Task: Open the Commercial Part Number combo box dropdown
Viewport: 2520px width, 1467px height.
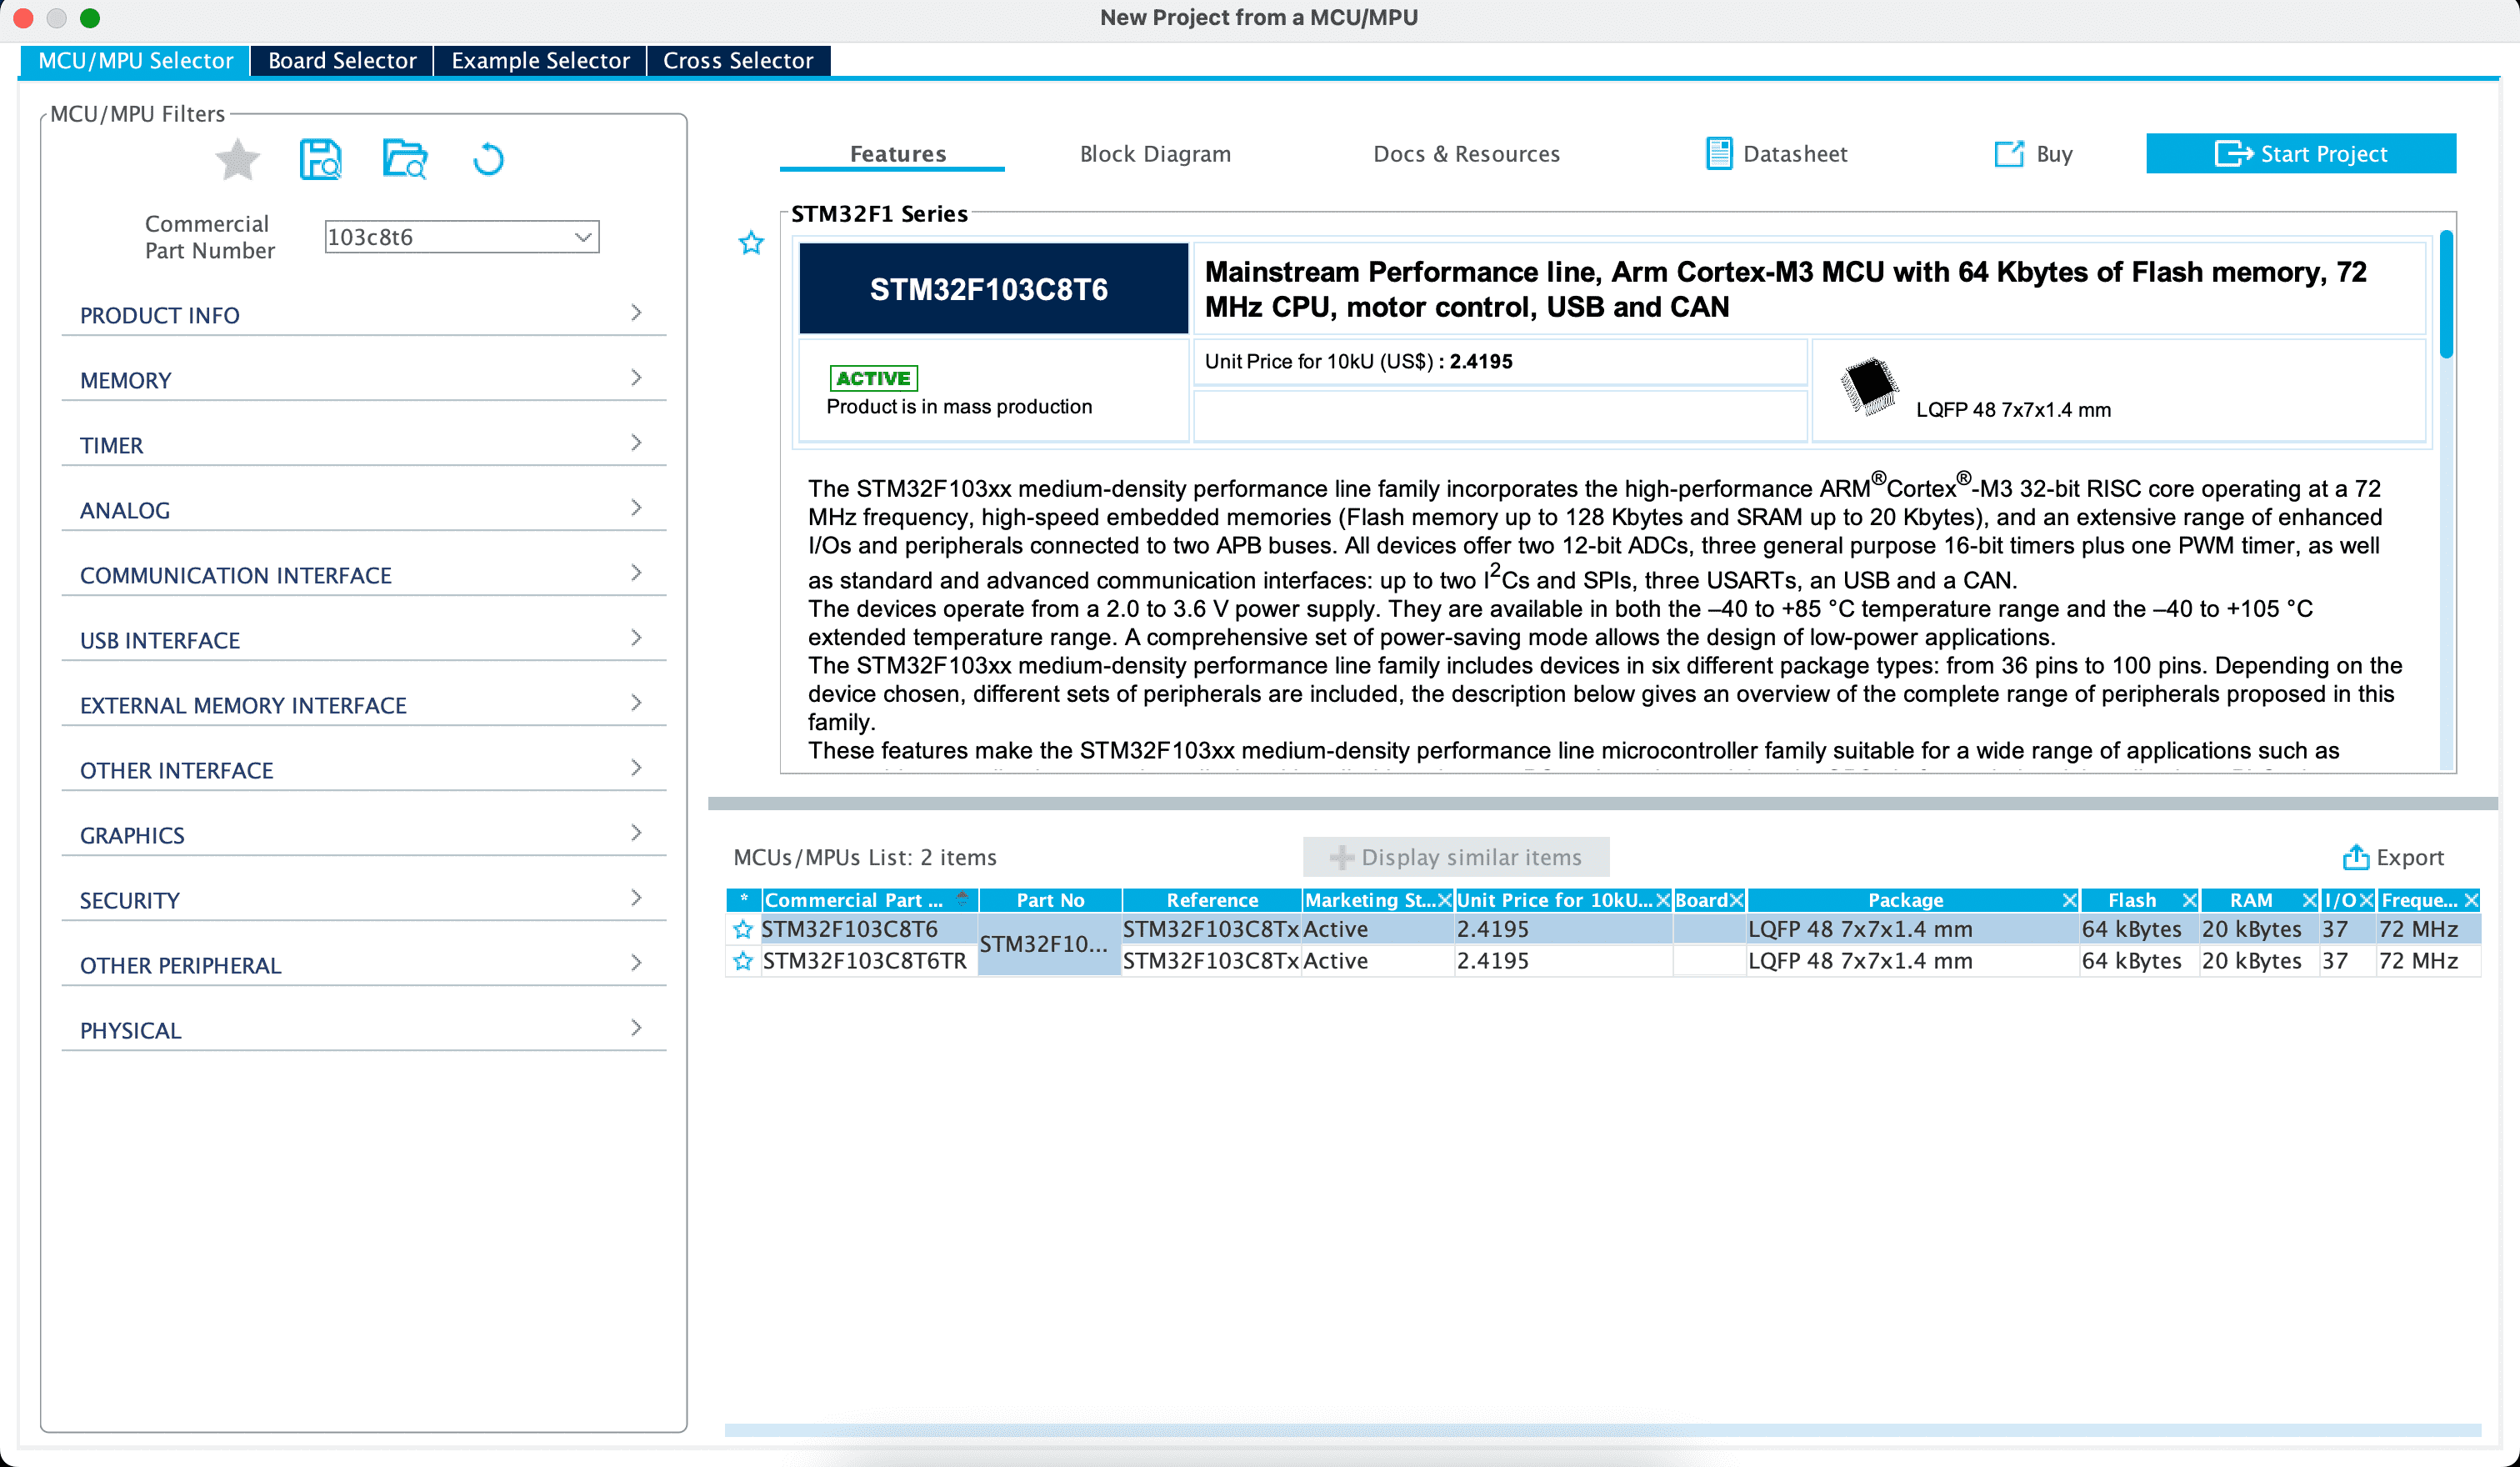Action: 583,237
